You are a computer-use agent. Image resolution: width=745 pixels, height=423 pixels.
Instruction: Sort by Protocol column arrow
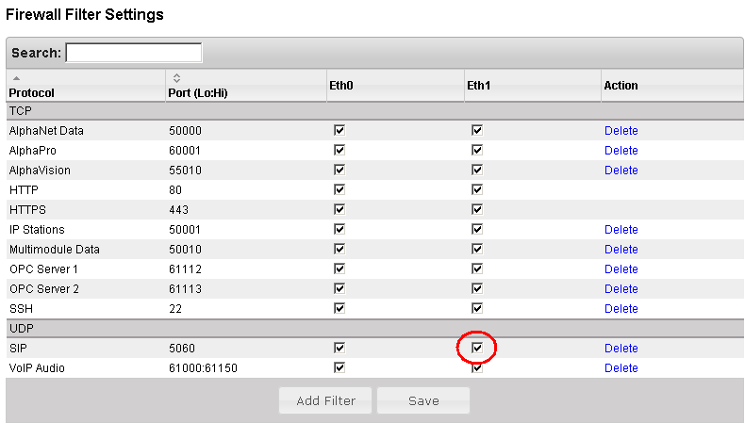coord(15,77)
